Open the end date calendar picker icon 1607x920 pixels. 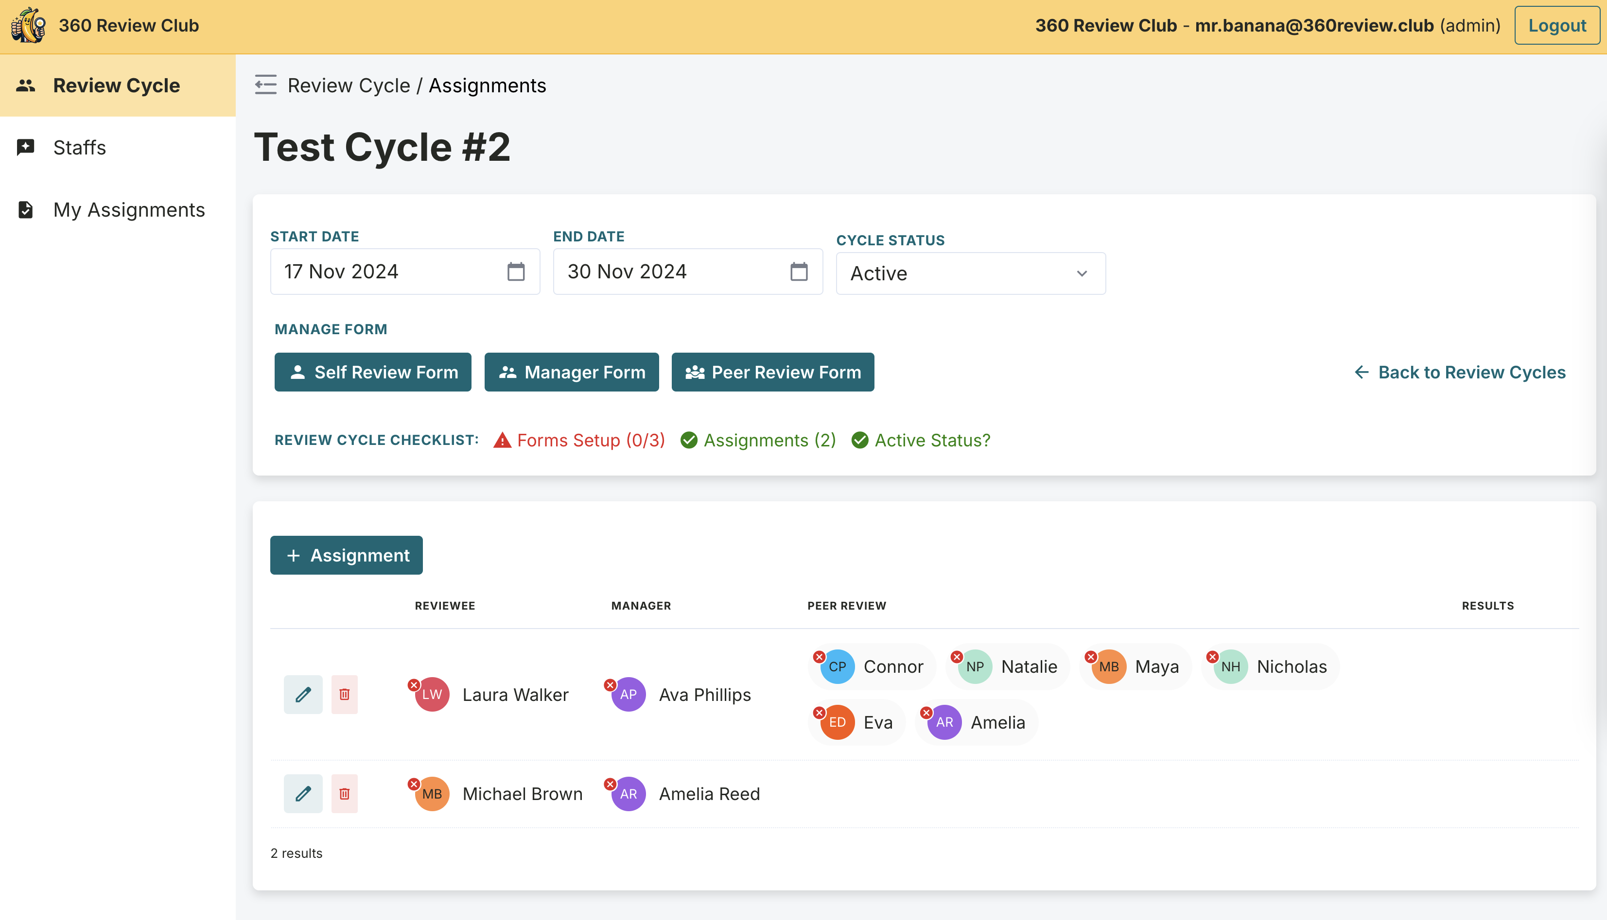(x=799, y=272)
